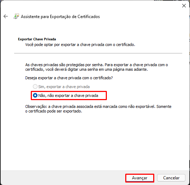Screen dimensions: 190x185
Task: Go back using the left arrow icon
Action: pyautogui.click(x=6, y=16)
